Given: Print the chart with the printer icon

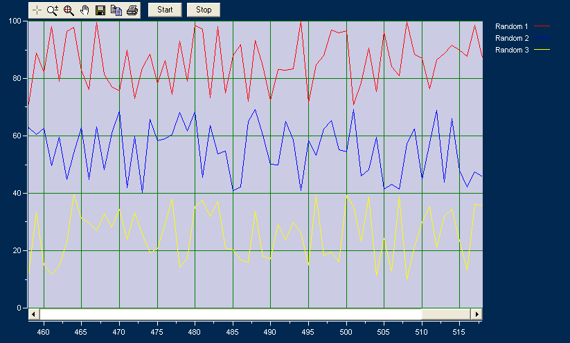Looking at the screenshot, I should (132, 10).
